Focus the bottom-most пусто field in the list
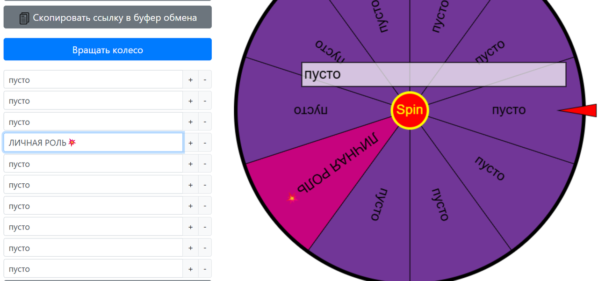The width and height of the screenshot is (598, 281). pos(93,269)
